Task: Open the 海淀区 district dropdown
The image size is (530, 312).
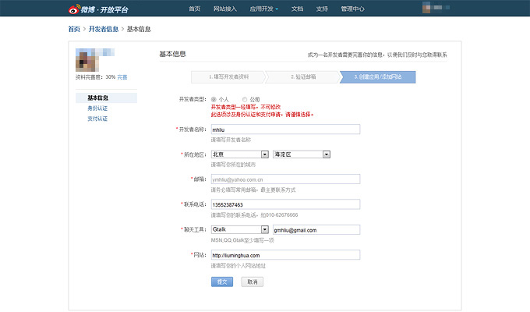Action: 302,154
